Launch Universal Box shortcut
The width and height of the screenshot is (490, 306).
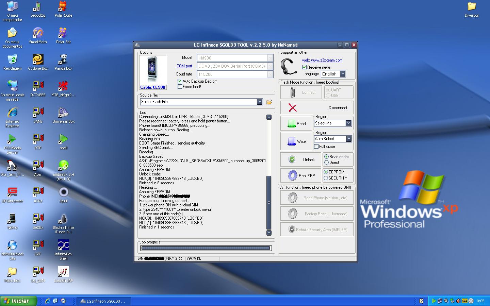point(63,115)
